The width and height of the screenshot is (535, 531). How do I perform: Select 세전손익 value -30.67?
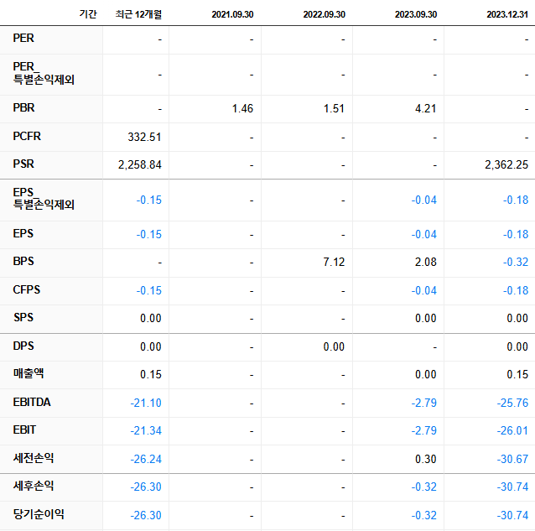point(512,459)
